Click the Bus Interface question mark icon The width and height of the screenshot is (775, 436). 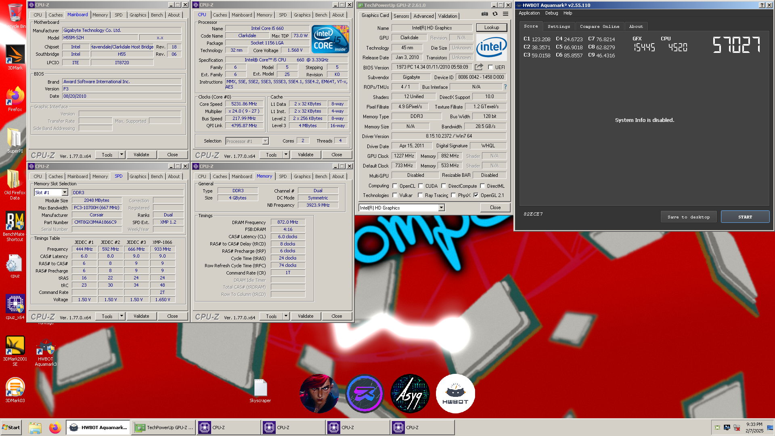point(505,87)
